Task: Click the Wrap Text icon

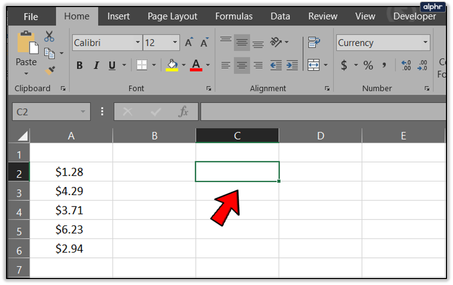Action: 314,42
